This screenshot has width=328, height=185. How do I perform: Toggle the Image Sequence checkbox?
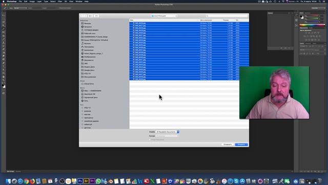pyautogui.click(x=150, y=139)
